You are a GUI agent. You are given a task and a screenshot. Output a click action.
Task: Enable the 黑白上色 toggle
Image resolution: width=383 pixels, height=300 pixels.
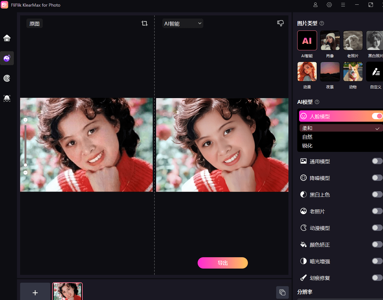[x=377, y=195]
